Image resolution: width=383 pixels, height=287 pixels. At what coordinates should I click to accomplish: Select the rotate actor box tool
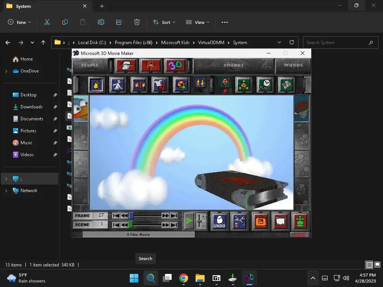[x=181, y=85]
